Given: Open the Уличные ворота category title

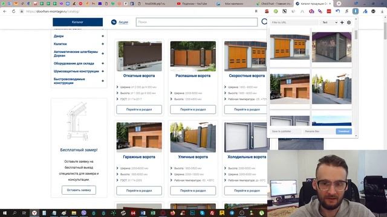Looking at the screenshot, I should click(x=193, y=157).
